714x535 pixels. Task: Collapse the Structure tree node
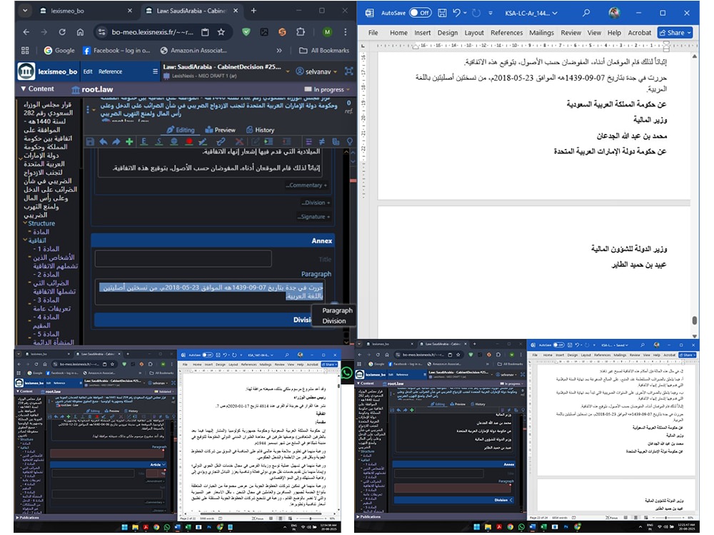pos(25,223)
